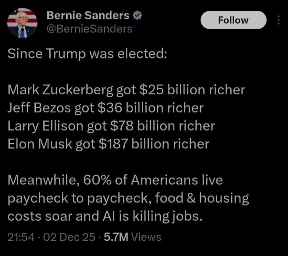Open the @BernieSanders handle link

click(x=89, y=29)
